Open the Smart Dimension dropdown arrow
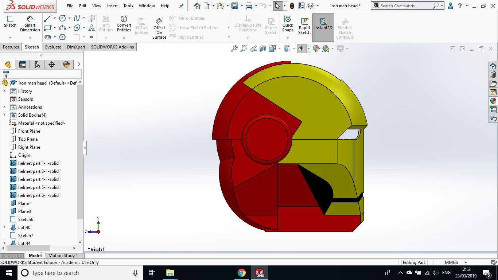This screenshot has height=280, width=498. point(30,38)
